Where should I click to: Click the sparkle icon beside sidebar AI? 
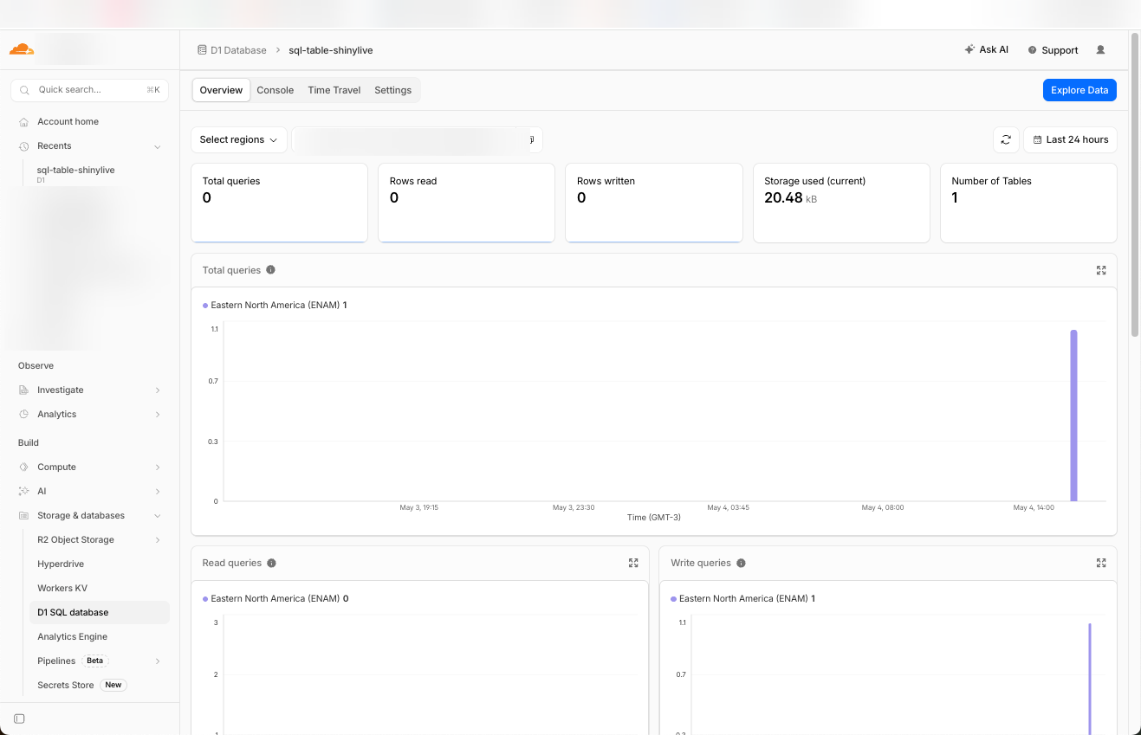[x=23, y=492]
